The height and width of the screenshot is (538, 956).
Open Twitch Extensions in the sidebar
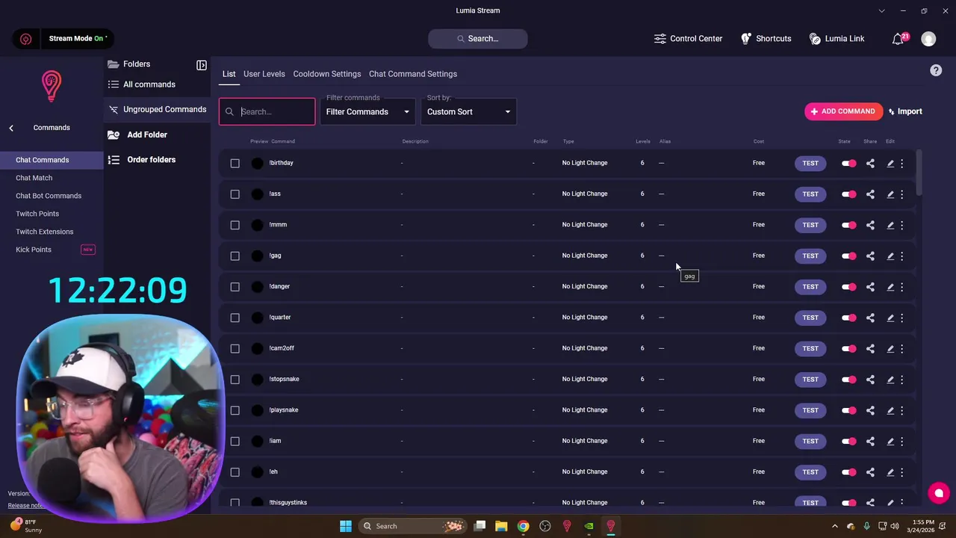click(45, 232)
